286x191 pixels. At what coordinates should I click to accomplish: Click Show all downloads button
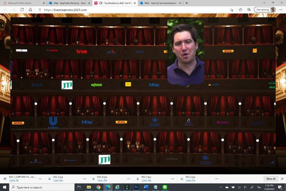tap(270, 179)
